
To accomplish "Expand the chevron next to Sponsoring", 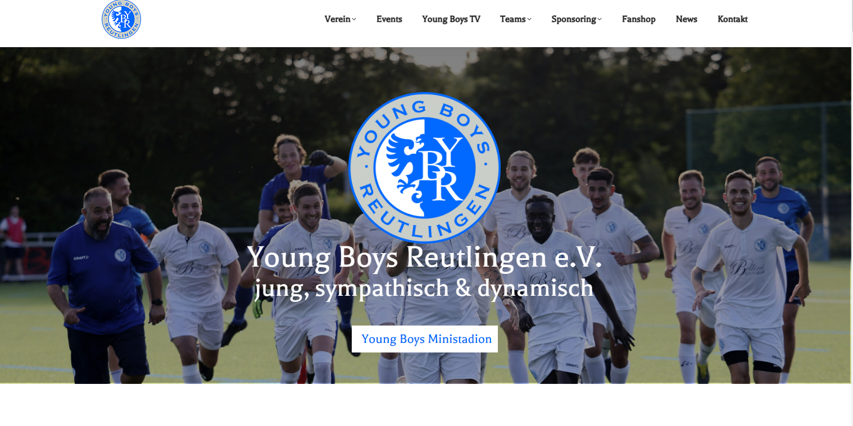I will [x=600, y=20].
